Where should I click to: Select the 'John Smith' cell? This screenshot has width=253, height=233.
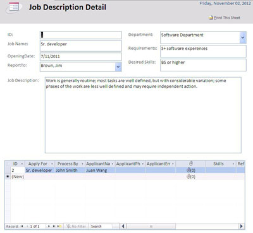coord(70,170)
